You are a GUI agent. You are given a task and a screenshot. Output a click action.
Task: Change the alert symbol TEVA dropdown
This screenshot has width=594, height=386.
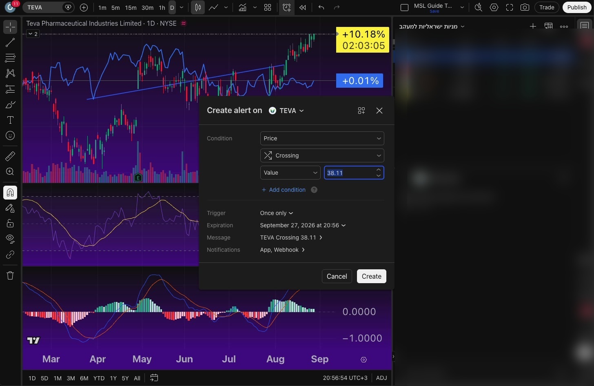coord(286,111)
